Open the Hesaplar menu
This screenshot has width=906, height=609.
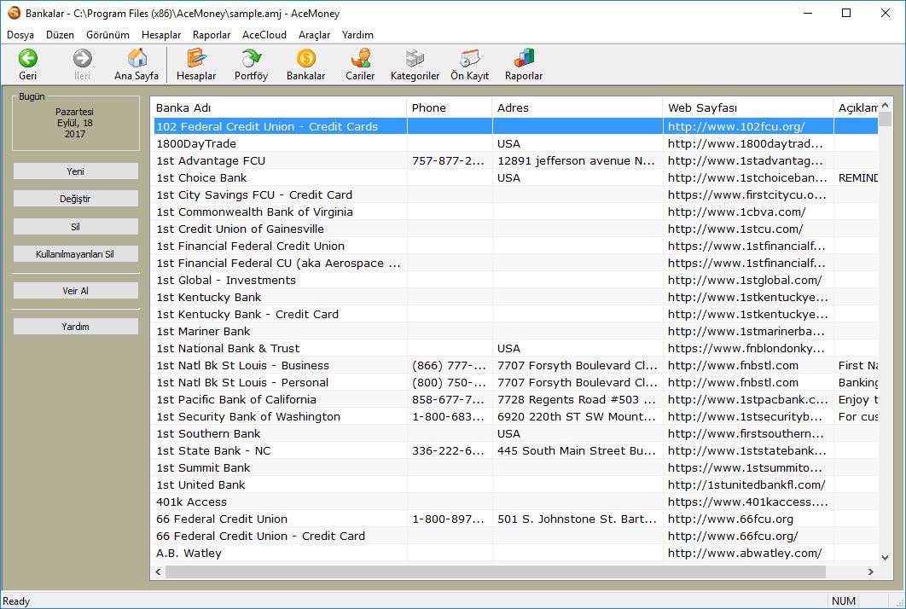(x=161, y=35)
